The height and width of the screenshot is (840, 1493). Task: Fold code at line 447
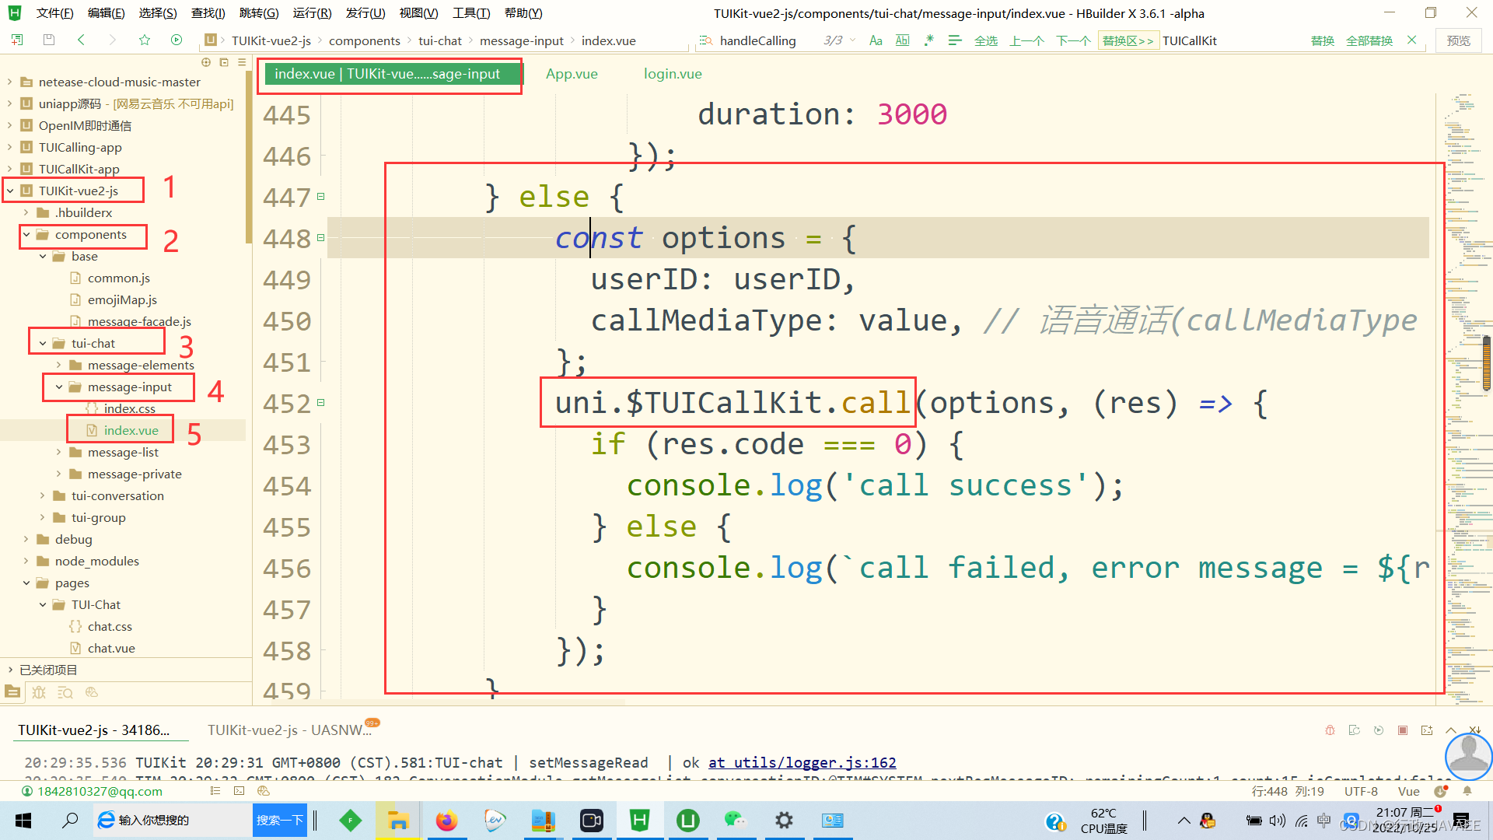[x=320, y=197]
